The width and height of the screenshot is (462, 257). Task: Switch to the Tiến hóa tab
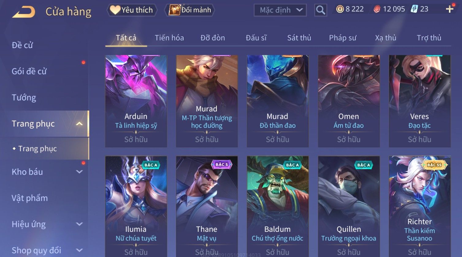tap(169, 38)
